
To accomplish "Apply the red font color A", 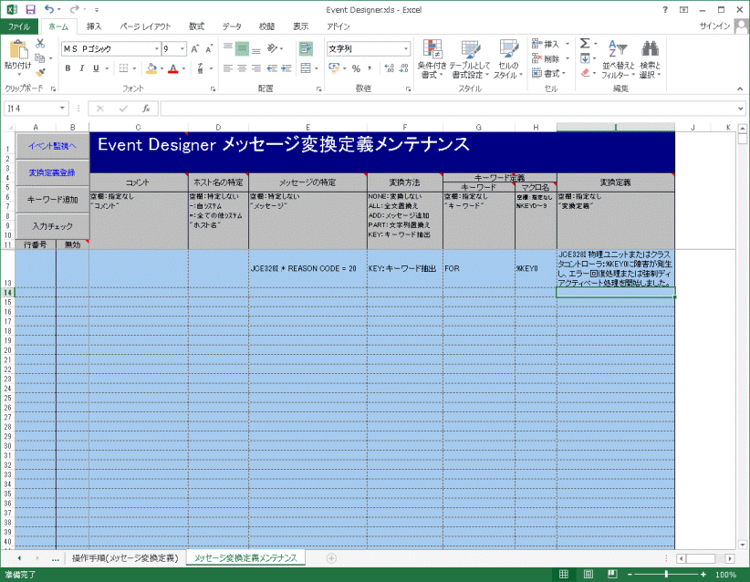I will click(173, 68).
